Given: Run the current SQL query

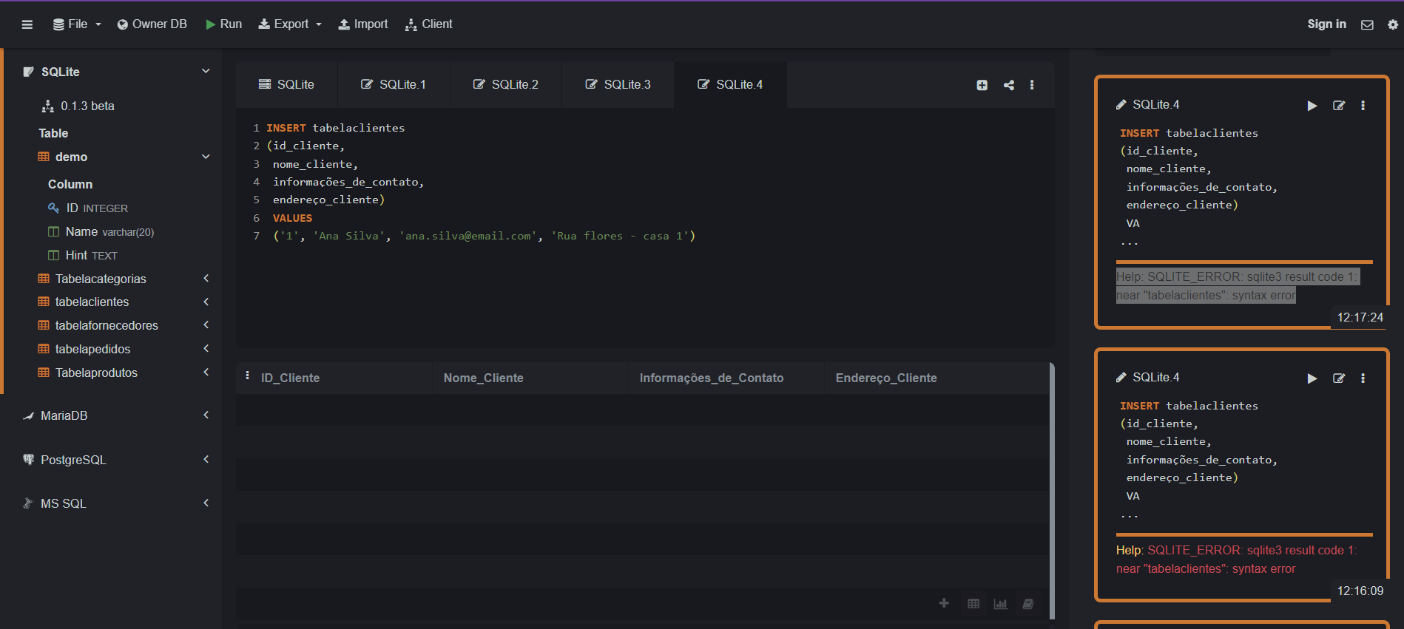Looking at the screenshot, I should [x=223, y=24].
